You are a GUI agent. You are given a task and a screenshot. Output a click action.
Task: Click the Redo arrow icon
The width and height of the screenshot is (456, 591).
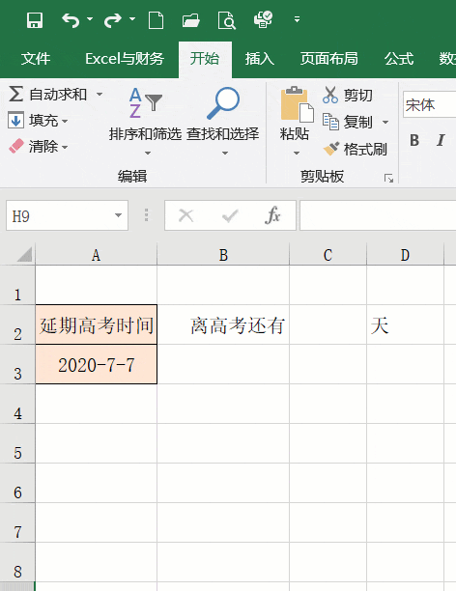click(x=113, y=20)
